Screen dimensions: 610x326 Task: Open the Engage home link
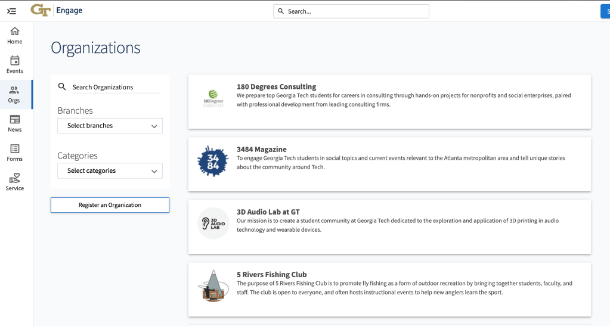[x=69, y=11]
